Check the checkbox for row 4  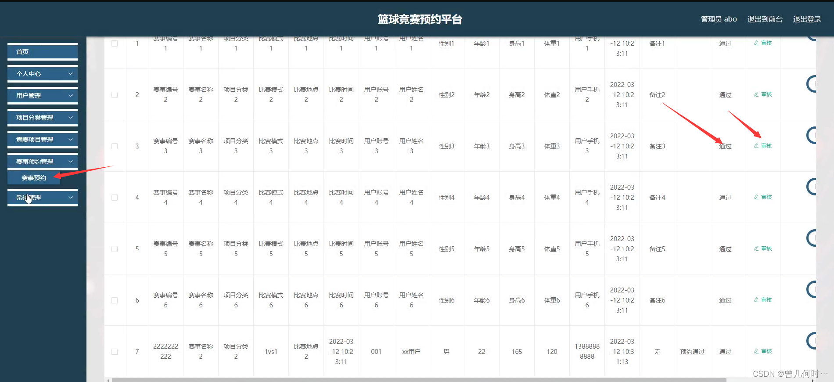click(x=115, y=198)
